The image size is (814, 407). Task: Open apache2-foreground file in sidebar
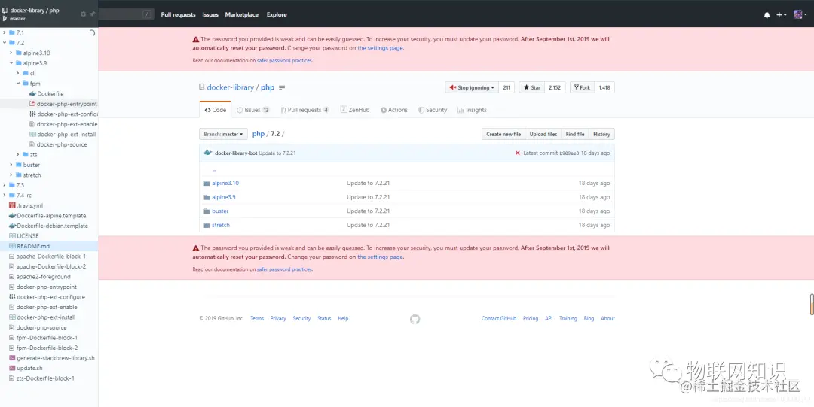pos(43,277)
